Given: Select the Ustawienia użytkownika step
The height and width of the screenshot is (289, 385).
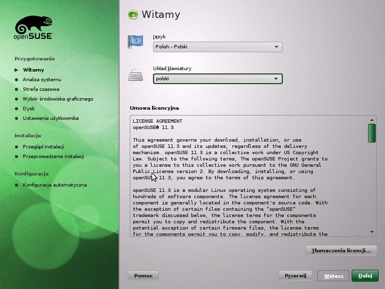Looking at the screenshot, I should click(x=50, y=118).
